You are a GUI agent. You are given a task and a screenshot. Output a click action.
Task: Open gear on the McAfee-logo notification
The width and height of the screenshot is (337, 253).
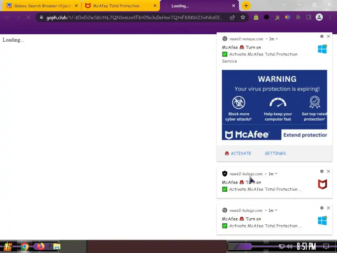point(322,171)
